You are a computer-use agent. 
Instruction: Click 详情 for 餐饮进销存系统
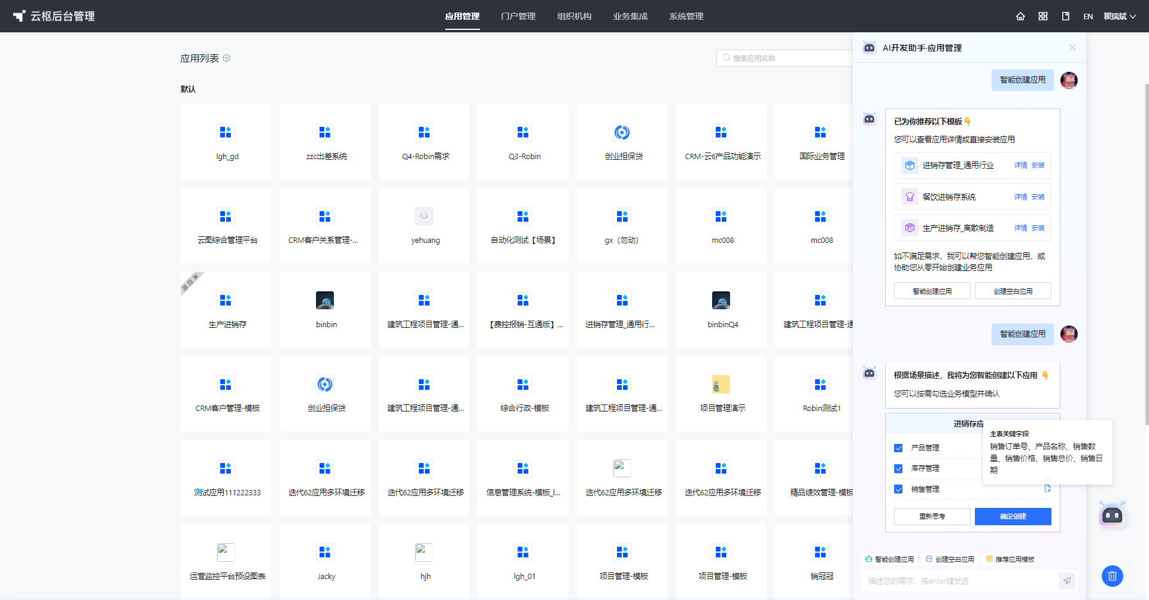pyautogui.click(x=1021, y=197)
